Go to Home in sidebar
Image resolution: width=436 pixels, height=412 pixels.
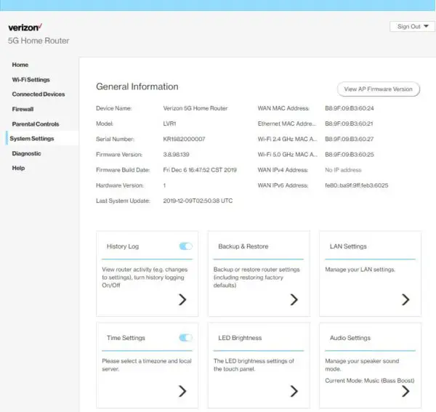click(20, 65)
